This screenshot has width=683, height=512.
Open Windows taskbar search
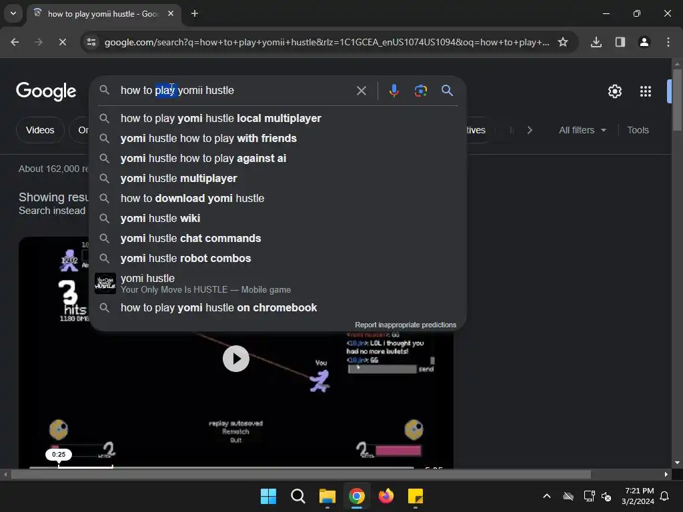pos(298,496)
